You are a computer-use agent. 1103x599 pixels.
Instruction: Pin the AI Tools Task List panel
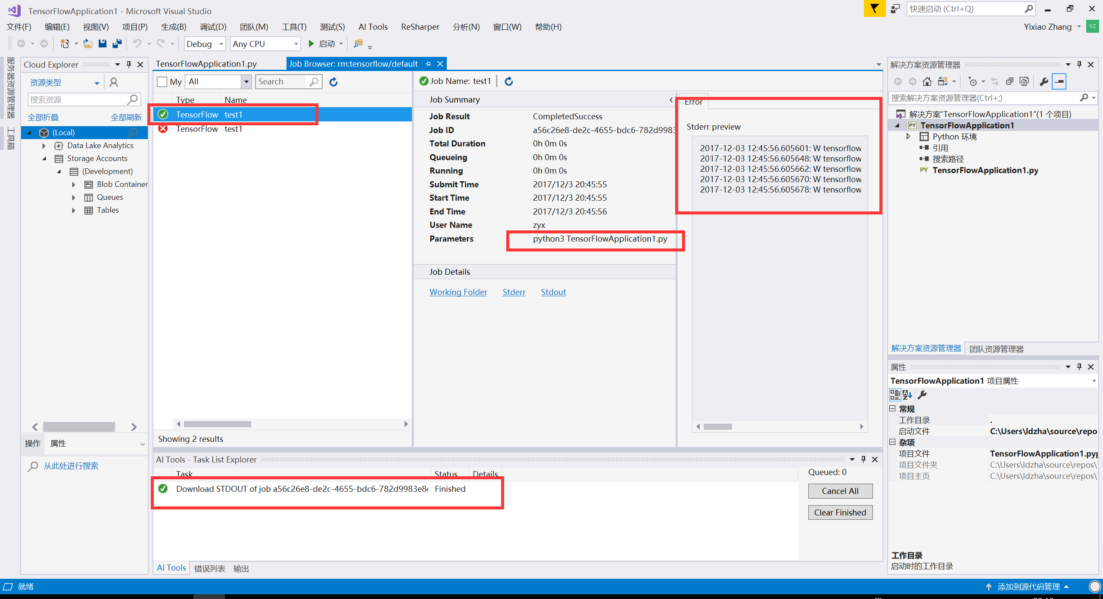863,459
